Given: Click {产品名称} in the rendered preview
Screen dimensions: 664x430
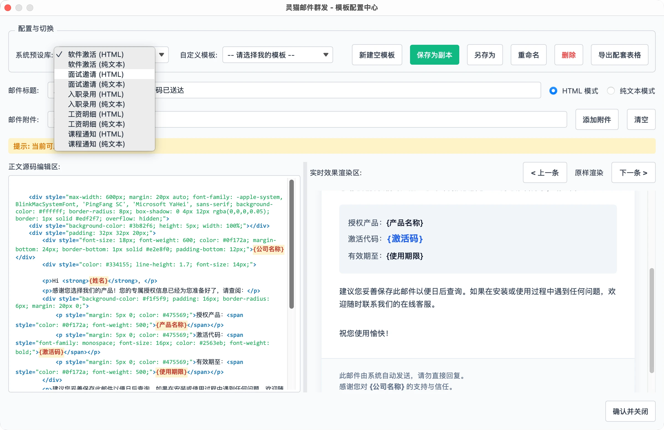Looking at the screenshot, I should tap(404, 223).
